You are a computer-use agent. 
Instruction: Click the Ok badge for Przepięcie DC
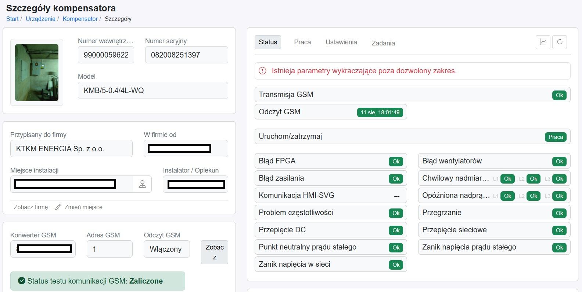[396, 230]
